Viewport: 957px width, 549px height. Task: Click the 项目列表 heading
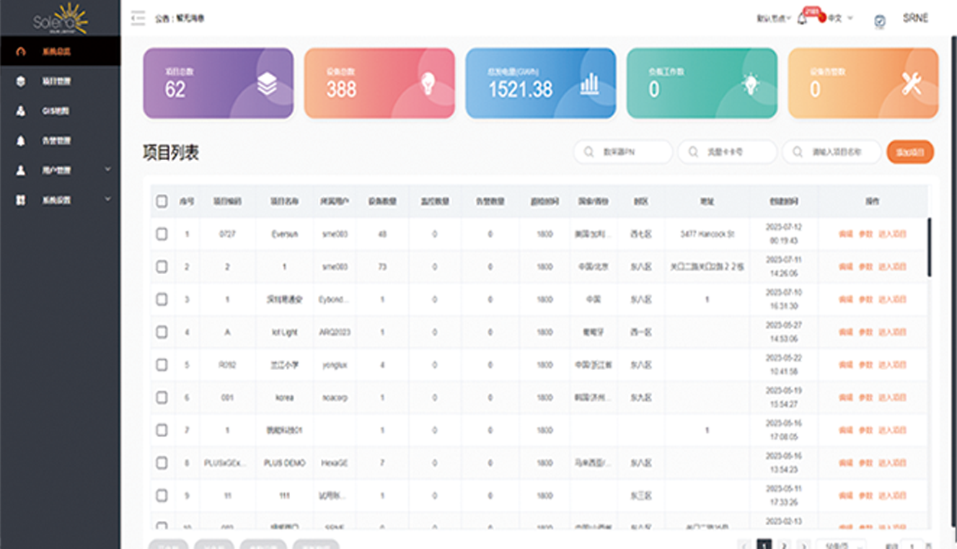tap(171, 152)
